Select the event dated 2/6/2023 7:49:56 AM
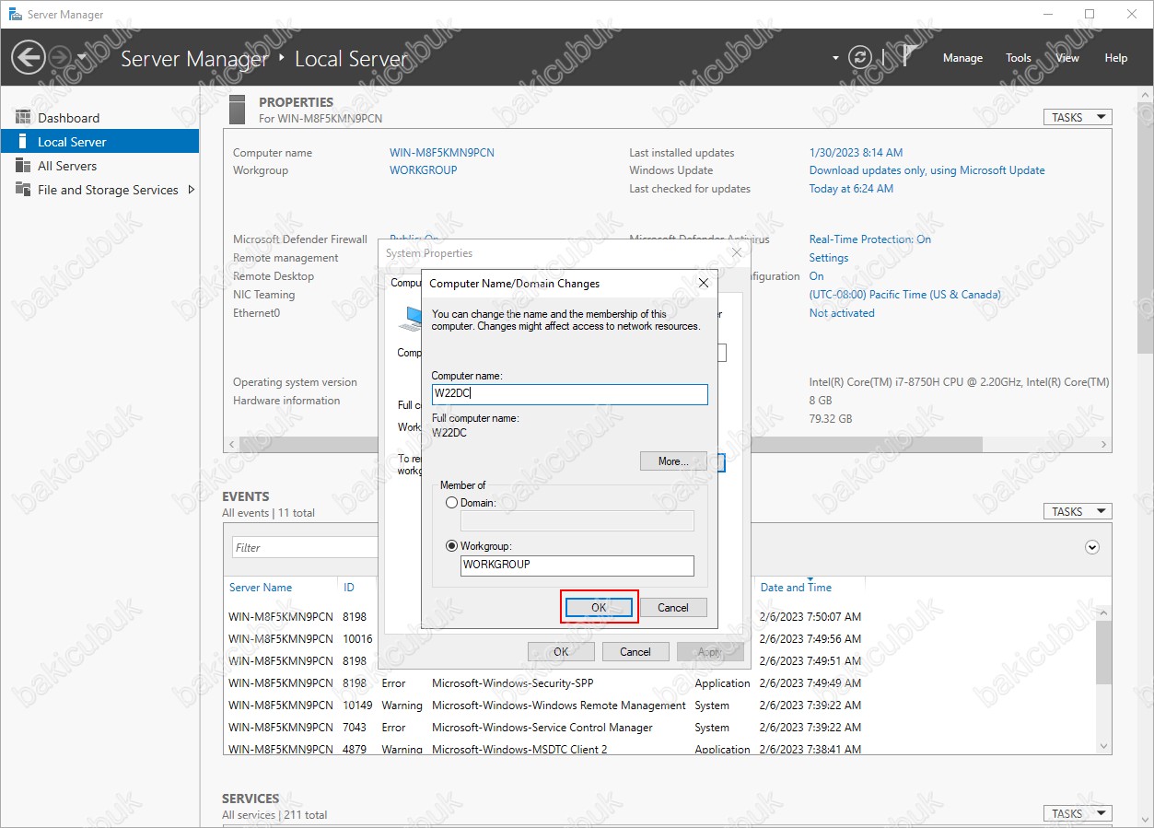The width and height of the screenshot is (1154, 828). point(810,639)
